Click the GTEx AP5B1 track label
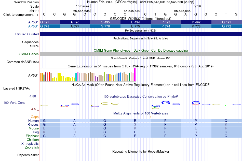This screenshot has height=161, width=242. coord(33,75)
